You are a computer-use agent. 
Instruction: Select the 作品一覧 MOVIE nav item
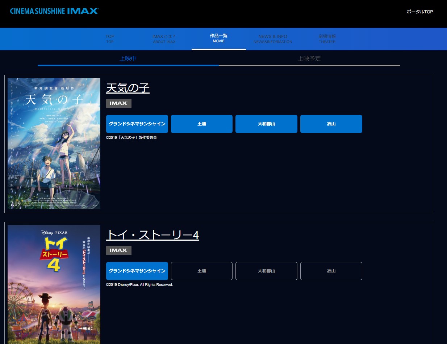tap(219, 38)
